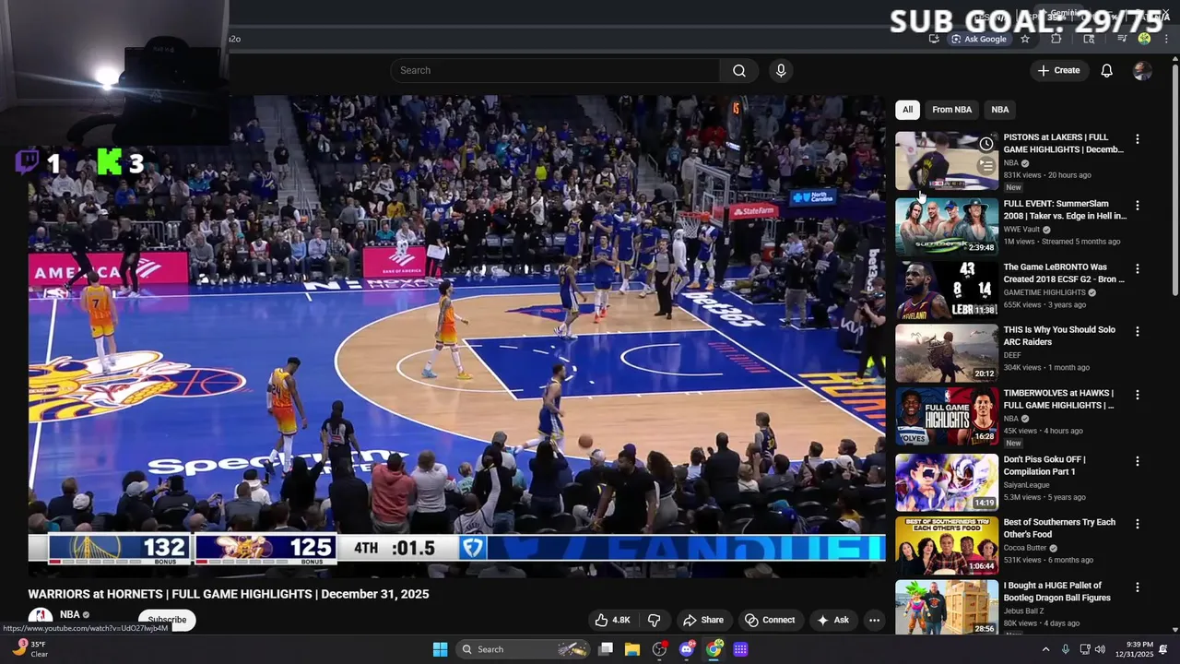Click the Windows taskbar Search box
The image size is (1180, 664).
(x=524, y=649)
